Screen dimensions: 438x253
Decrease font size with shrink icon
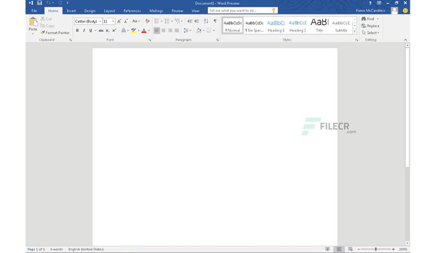(x=126, y=21)
